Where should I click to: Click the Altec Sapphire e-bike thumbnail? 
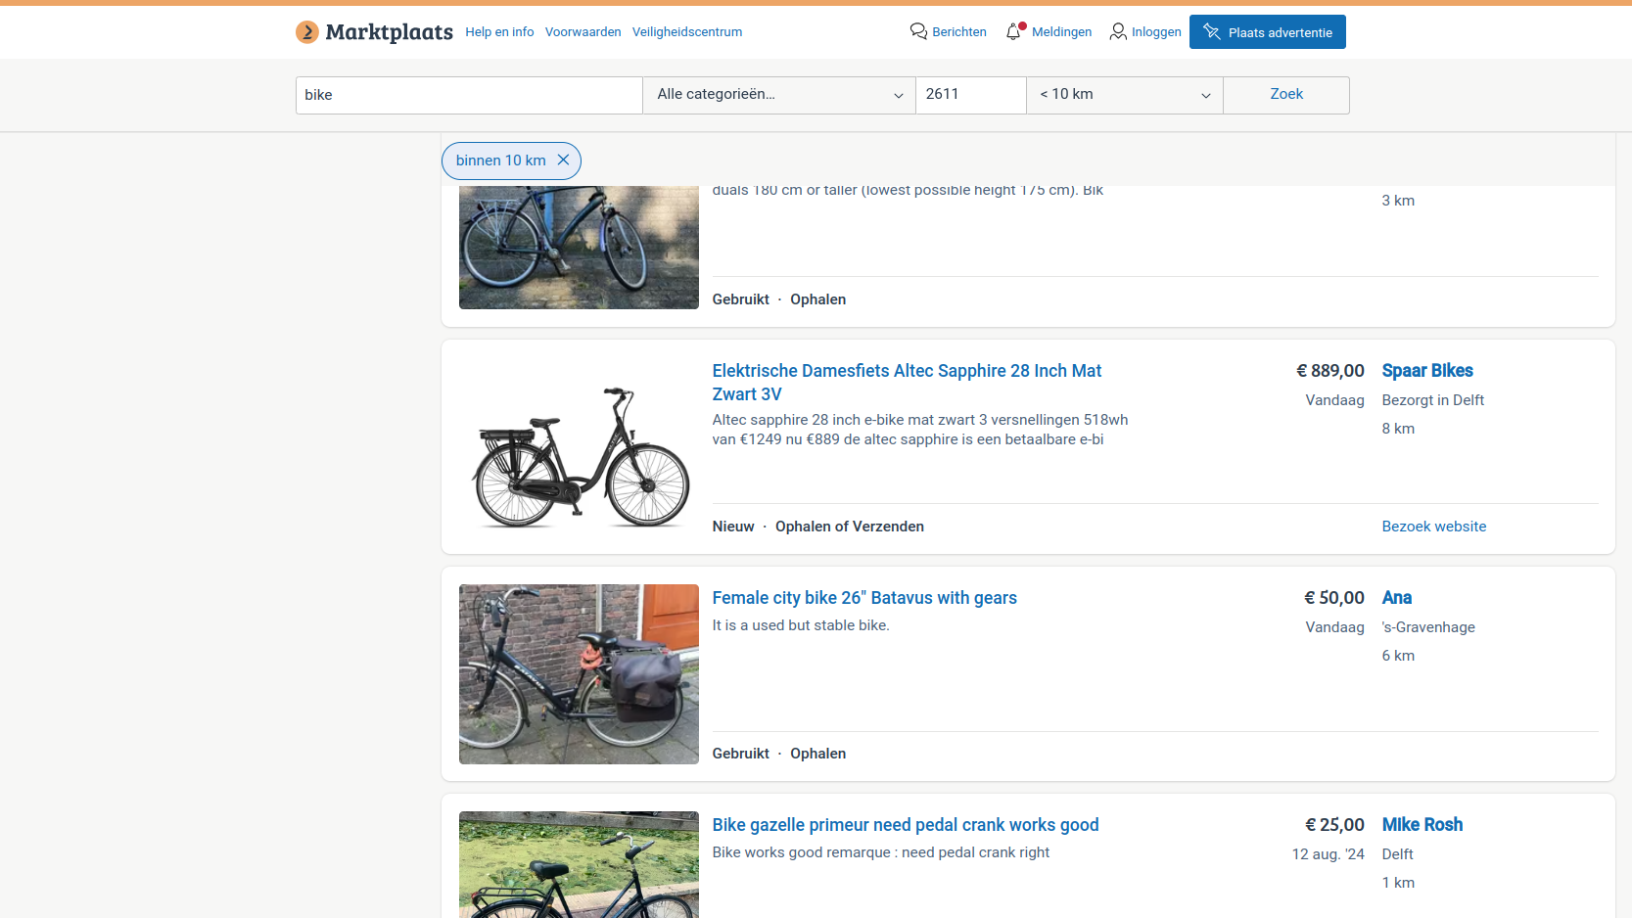(x=579, y=447)
